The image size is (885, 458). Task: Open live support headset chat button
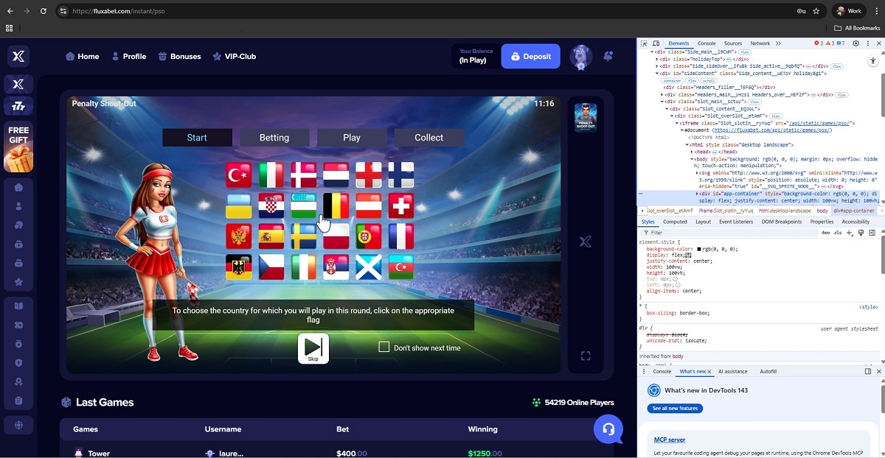[x=608, y=429]
